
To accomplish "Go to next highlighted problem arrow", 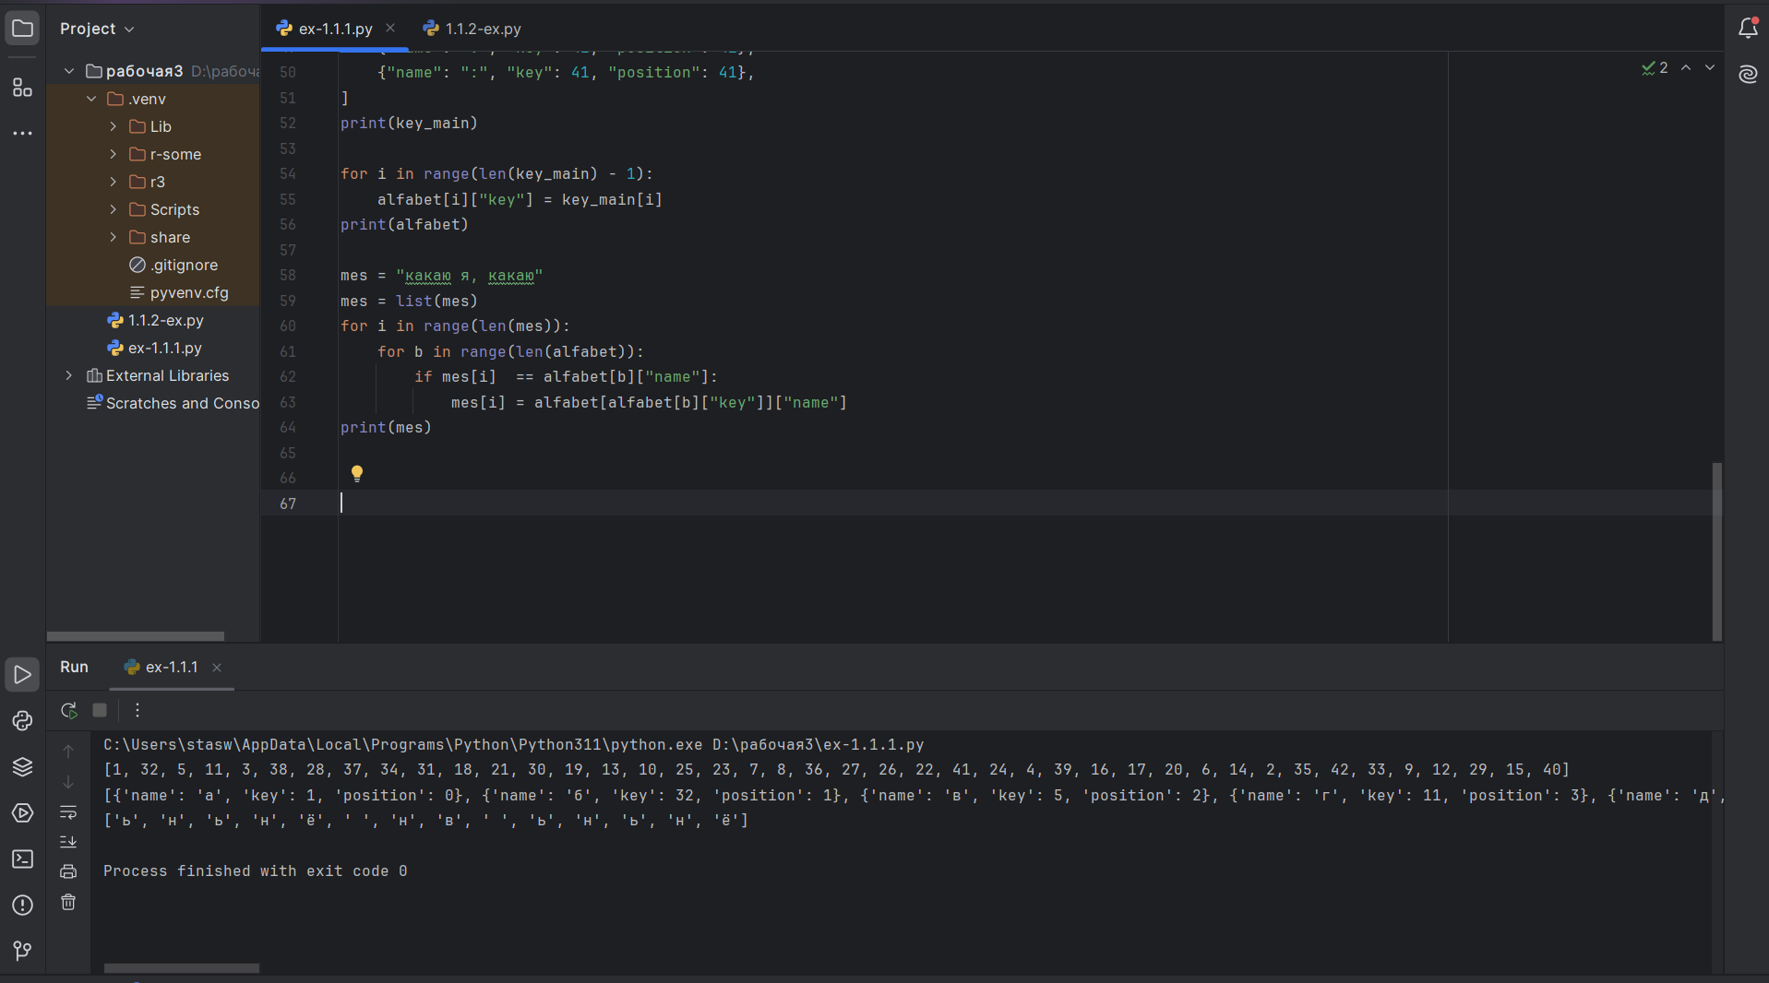I will pyautogui.click(x=1710, y=68).
